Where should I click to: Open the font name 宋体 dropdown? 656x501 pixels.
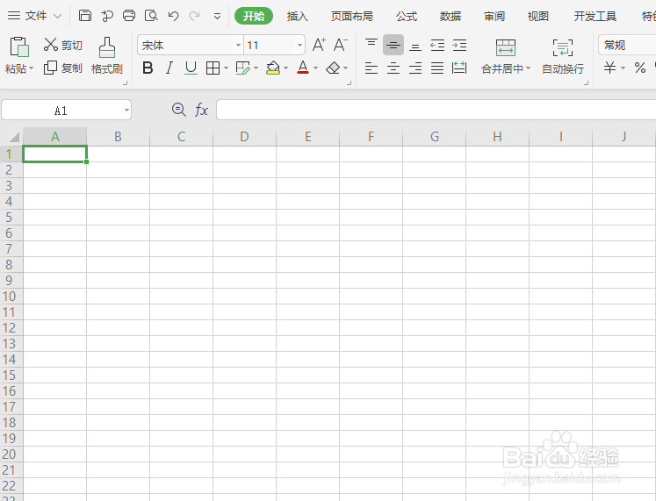point(238,45)
